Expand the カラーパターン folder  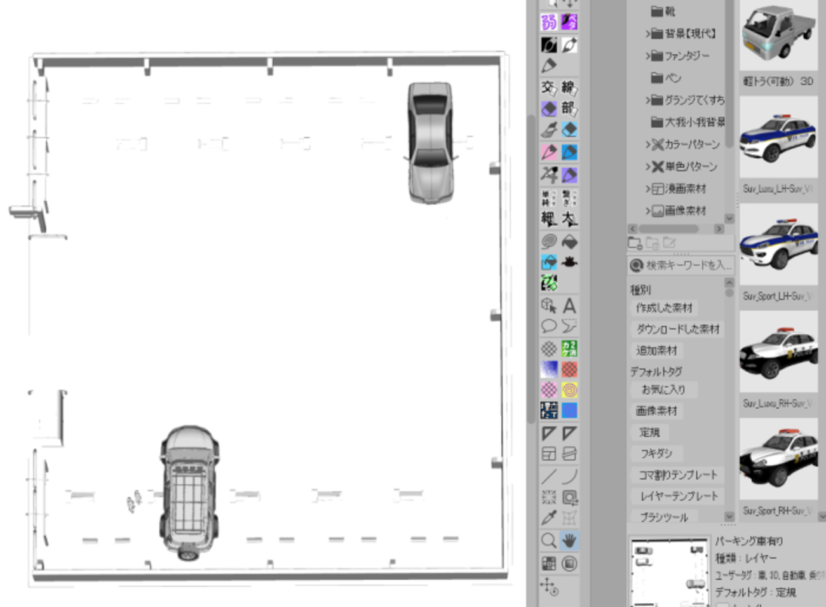click(647, 145)
